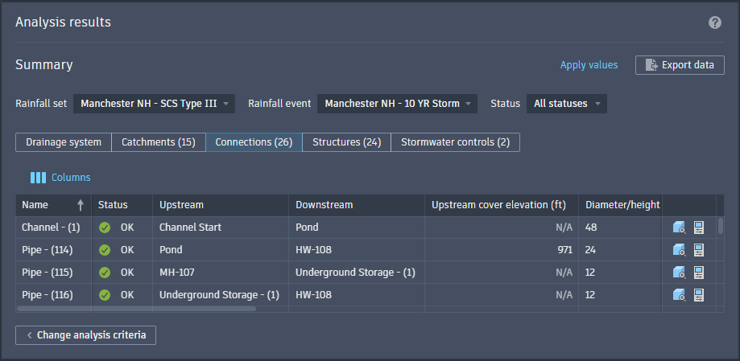740x361 pixels.
Task: Open properties panel for Pipe - (116)
Action: [x=698, y=295]
